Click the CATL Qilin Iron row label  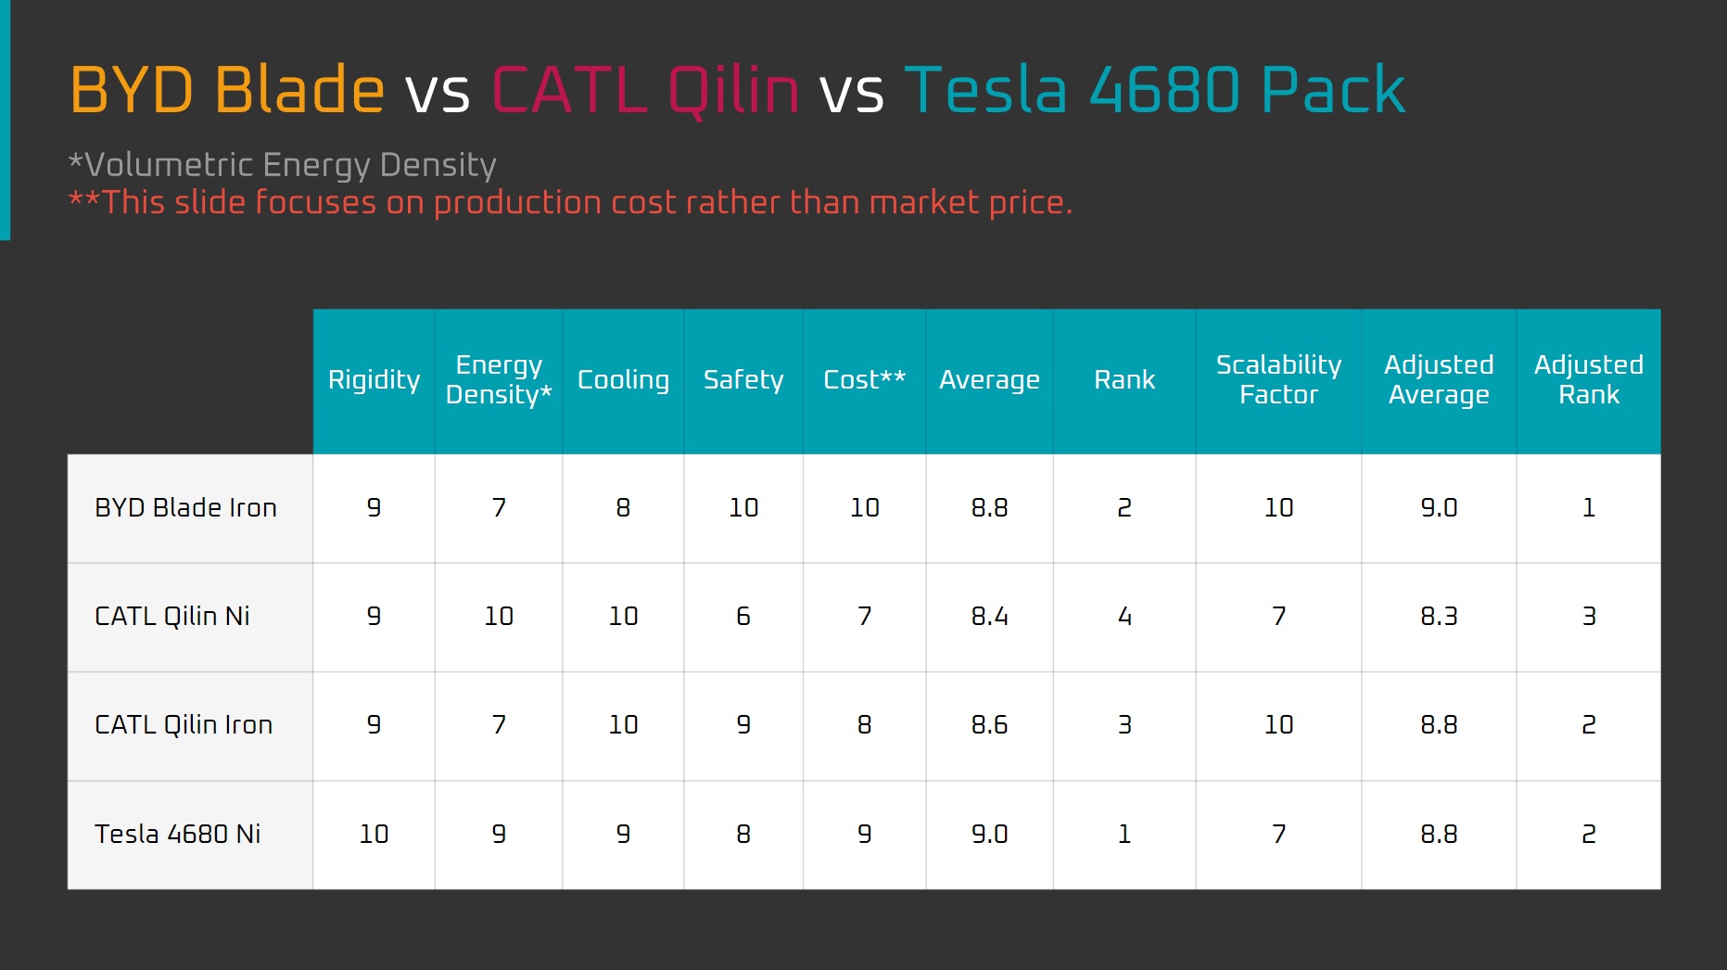(x=190, y=725)
